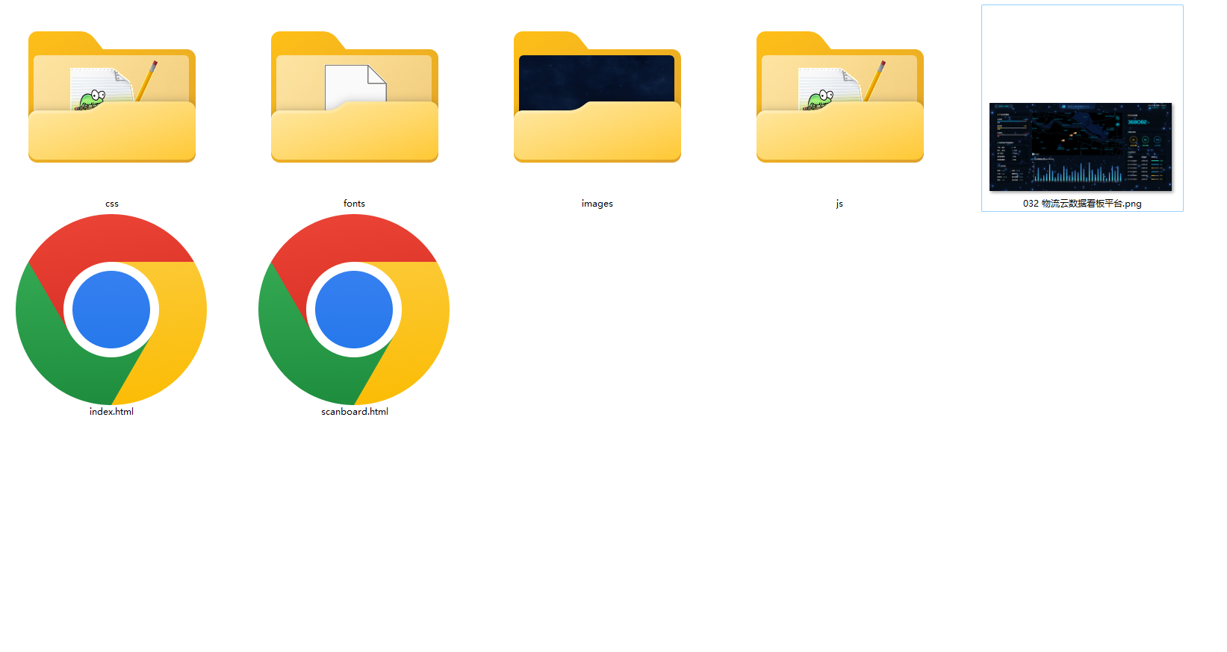The height and width of the screenshot is (652, 1227).
Task: Click the 'css' folder name label
Action: pyautogui.click(x=112, y=204)
